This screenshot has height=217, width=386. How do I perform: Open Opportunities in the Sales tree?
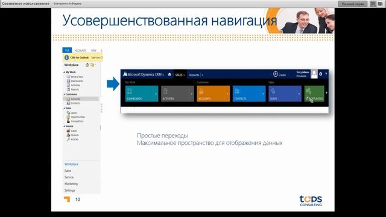click(x=76, y=117)
